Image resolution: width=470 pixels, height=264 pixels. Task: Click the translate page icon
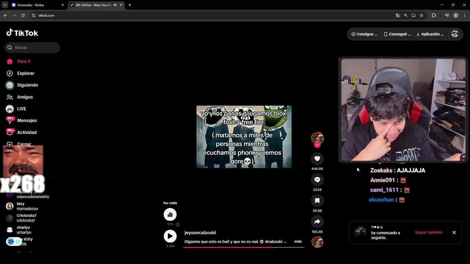click(398, 15)
